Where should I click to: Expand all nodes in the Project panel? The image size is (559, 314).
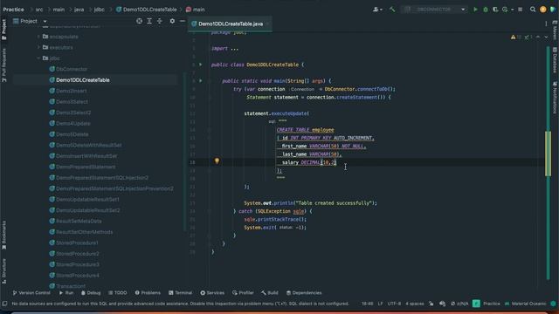click(x=149, y=21)
